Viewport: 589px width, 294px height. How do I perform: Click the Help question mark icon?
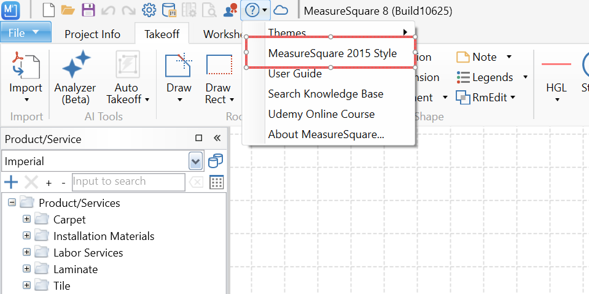coord(252,10)
